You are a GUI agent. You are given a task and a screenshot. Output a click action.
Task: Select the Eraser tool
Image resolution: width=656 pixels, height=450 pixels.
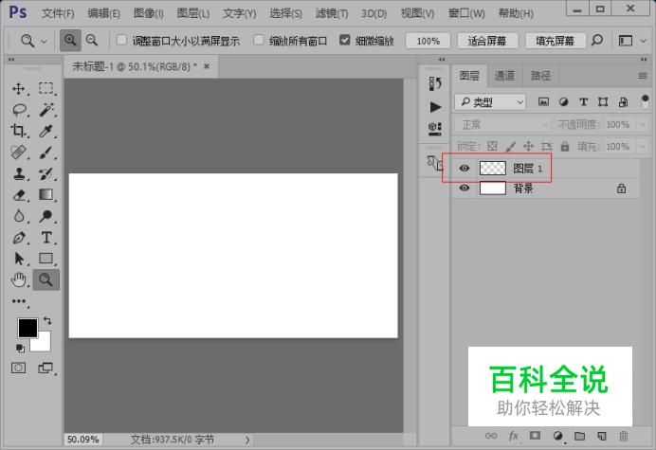coord(18,195)
